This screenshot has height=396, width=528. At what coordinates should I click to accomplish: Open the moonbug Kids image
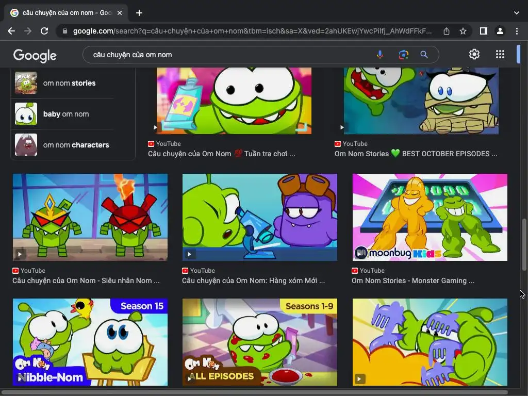(x=430, y=217)
